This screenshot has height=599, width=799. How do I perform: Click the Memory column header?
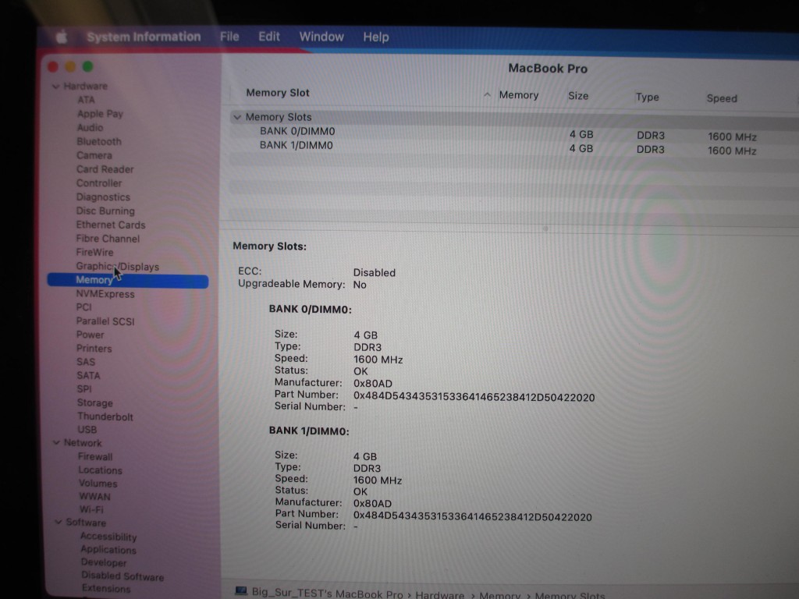[519, 95]
